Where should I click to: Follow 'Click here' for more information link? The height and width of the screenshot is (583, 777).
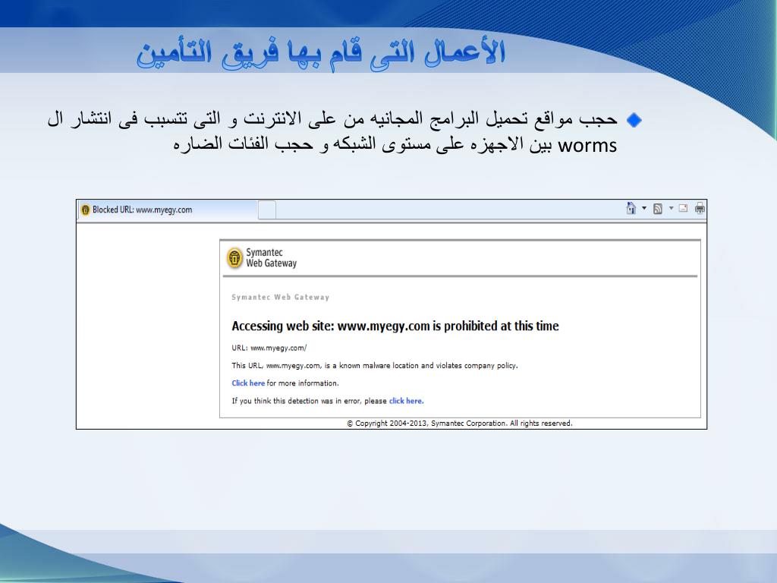click(x=248, y=383)
